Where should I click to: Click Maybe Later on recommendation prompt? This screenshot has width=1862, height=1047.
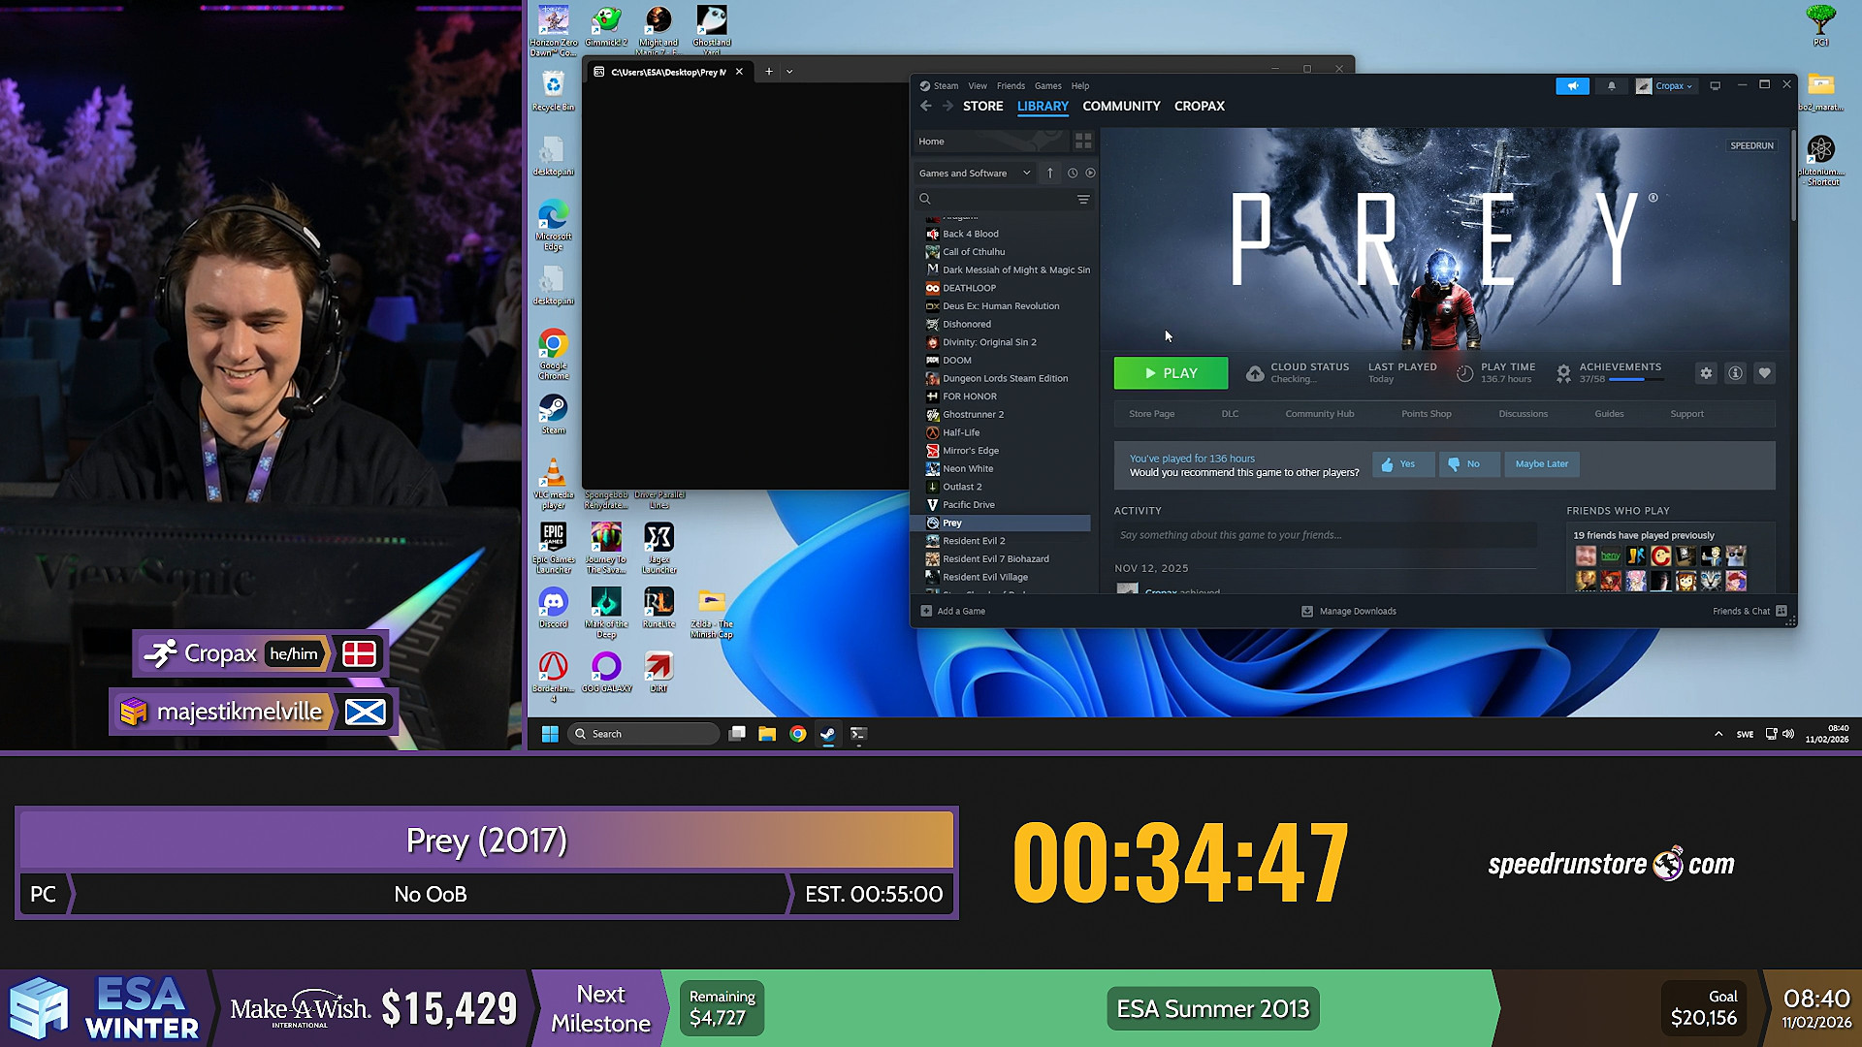pos(1541,464)
